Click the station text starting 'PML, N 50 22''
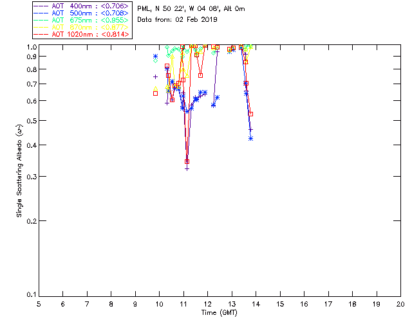412x329 pixels. point(191,9)
